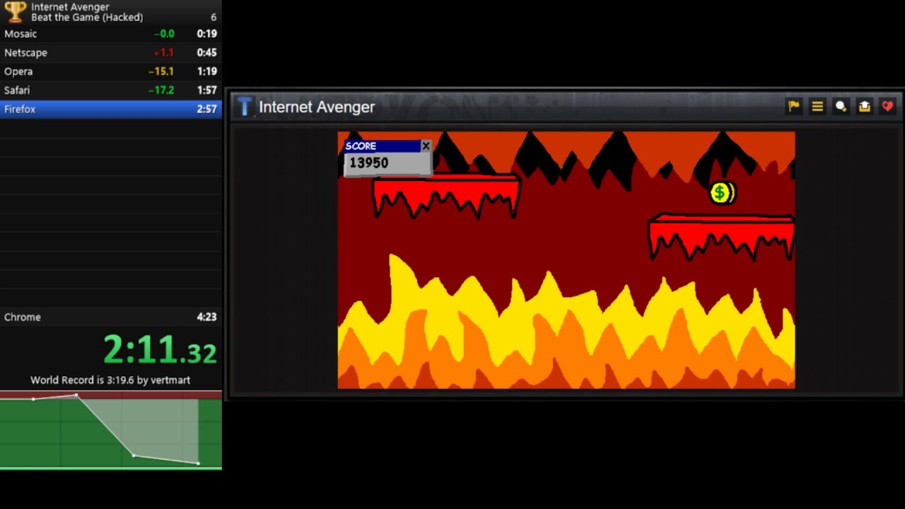Screen dimensions: 905x509
Task: Click the 13950 score value
Action: pyautogui.click(x=368, y=163)
